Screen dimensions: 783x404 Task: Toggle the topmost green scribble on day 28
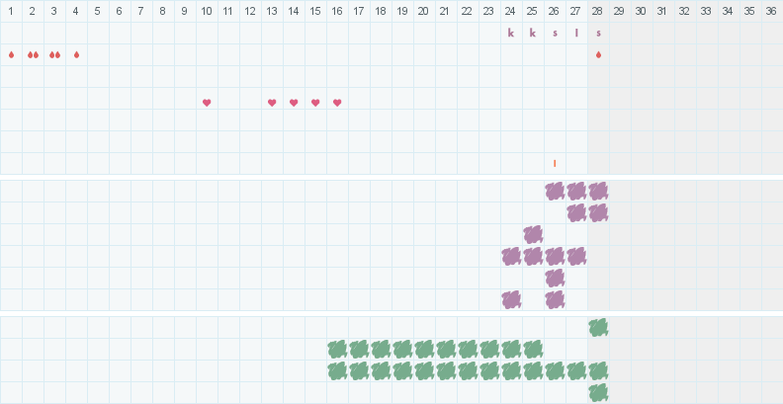(598, 327)
